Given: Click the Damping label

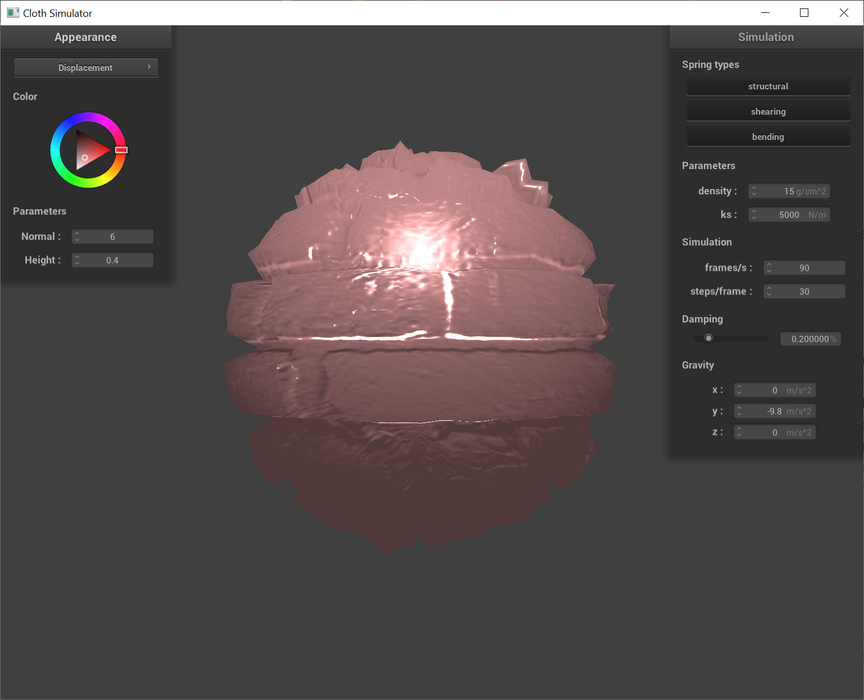Looking at the screenshot, I should coord(702,319).
